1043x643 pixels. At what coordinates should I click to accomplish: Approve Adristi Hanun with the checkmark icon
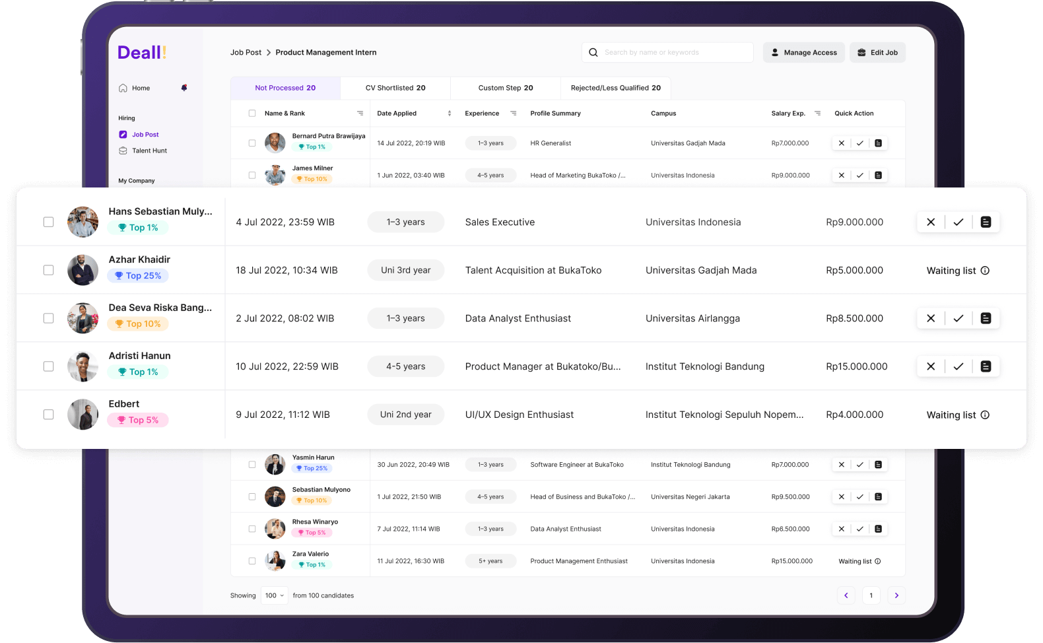click(x=959, y=366)
